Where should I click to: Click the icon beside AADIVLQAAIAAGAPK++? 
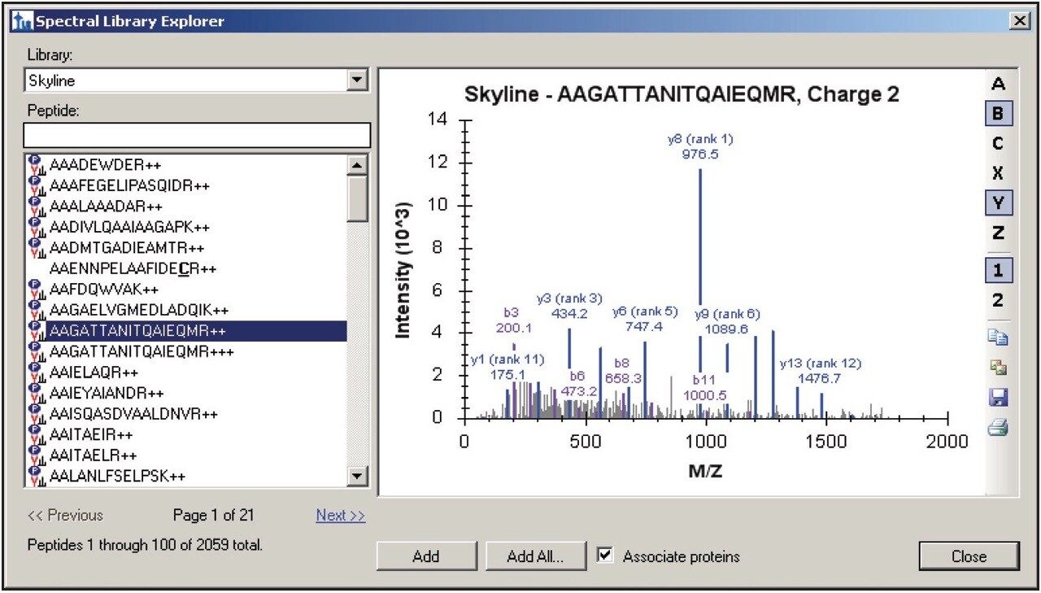pyautogui.click(x=37, y=226)
